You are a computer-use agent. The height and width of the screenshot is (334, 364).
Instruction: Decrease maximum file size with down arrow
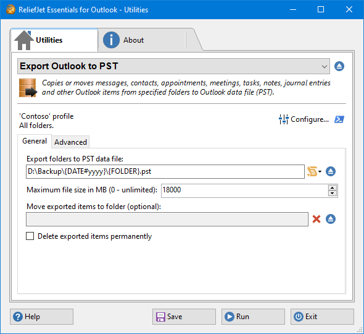coord(333,194)
